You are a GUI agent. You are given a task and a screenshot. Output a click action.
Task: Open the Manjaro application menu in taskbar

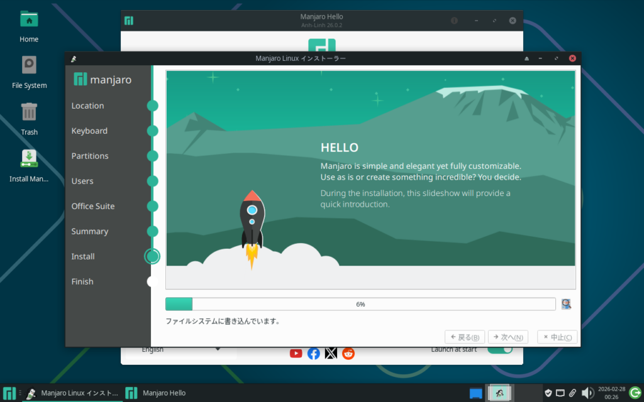[x=9, y=393]
